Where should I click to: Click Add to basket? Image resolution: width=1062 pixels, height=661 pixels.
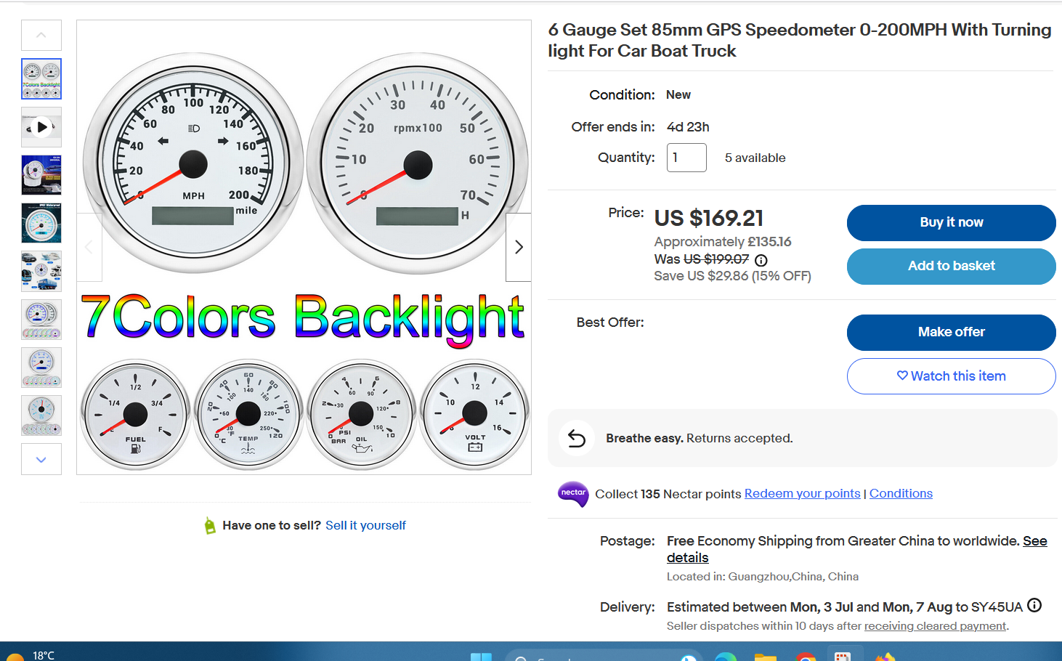951,267
